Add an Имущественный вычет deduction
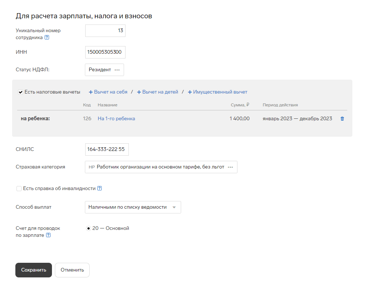Screen dimensions: 367x288 point(218,92)
